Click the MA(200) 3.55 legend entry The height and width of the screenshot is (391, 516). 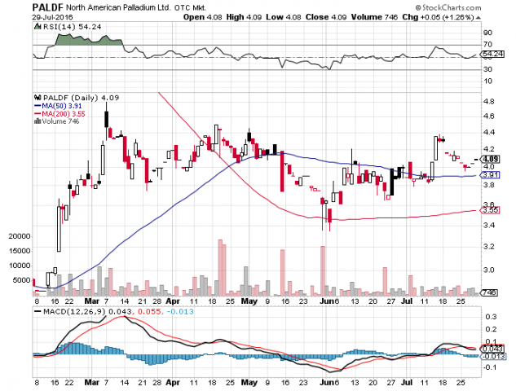(x=60, y=114)
